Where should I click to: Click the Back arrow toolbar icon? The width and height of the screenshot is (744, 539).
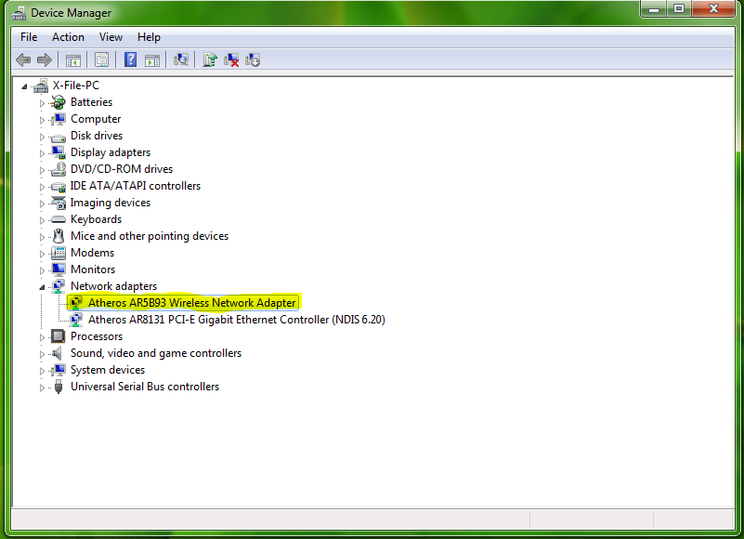click(23, 59)
